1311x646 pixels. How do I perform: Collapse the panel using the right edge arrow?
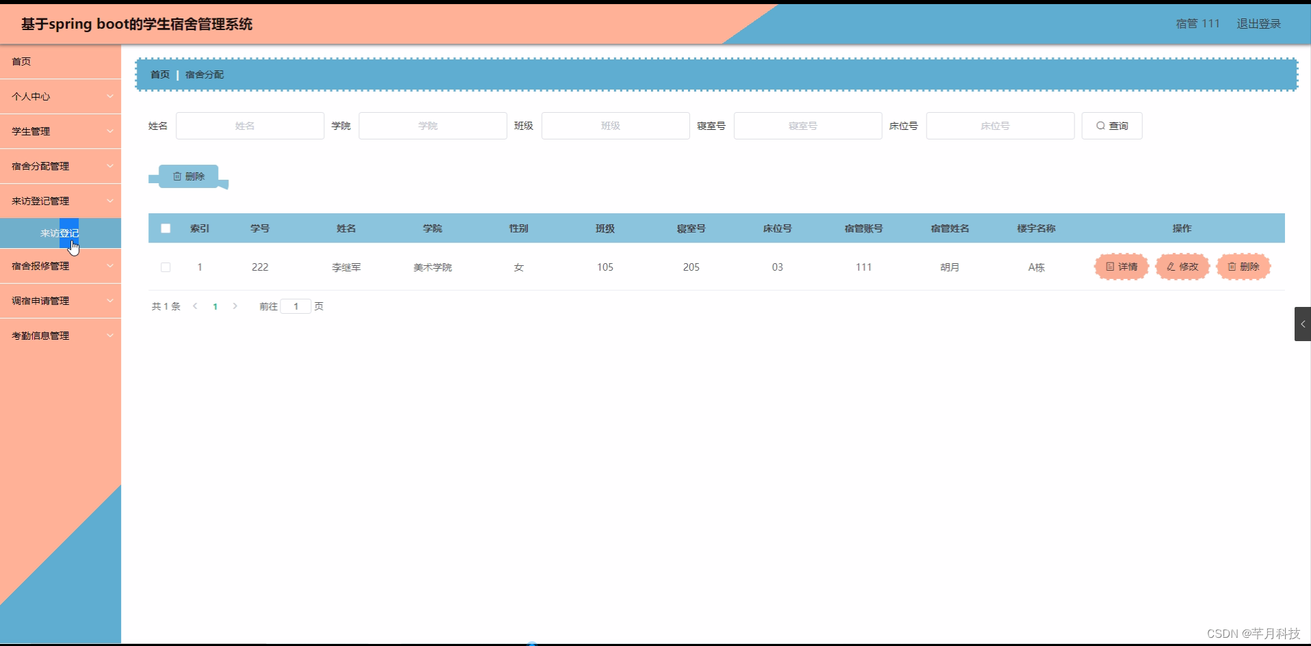click(x=1303, y=324)
